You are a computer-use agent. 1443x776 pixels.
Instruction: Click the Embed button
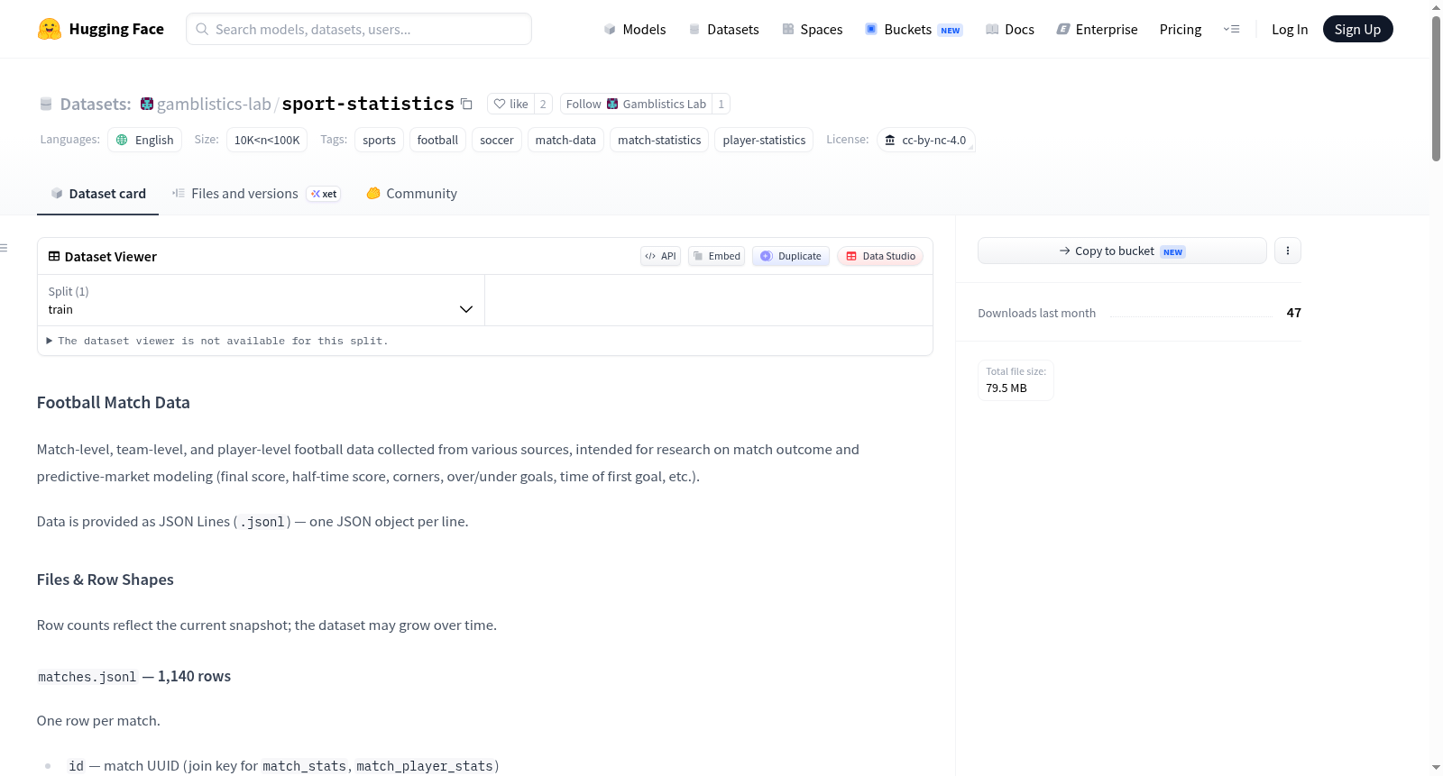717,256
